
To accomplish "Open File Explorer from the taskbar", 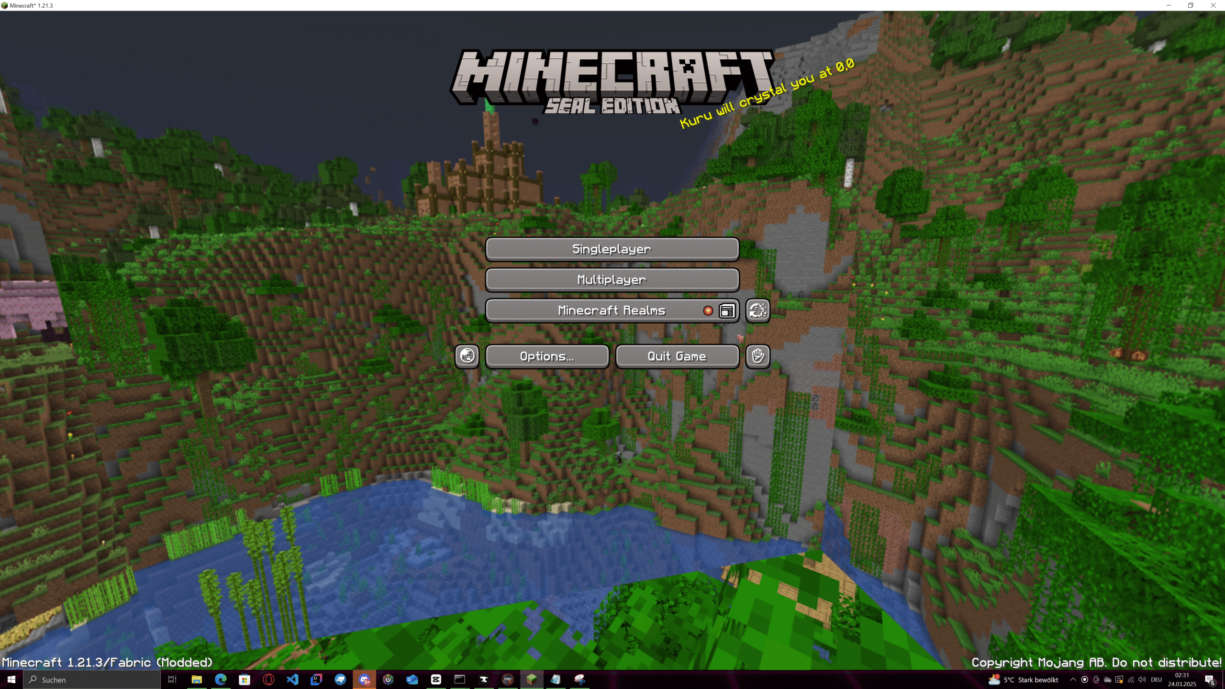I will tap(196, 679).
